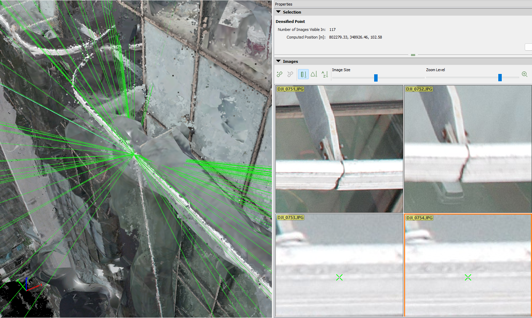
Task: Click the Computed Position coordinates value
Action: click(355, 37)
